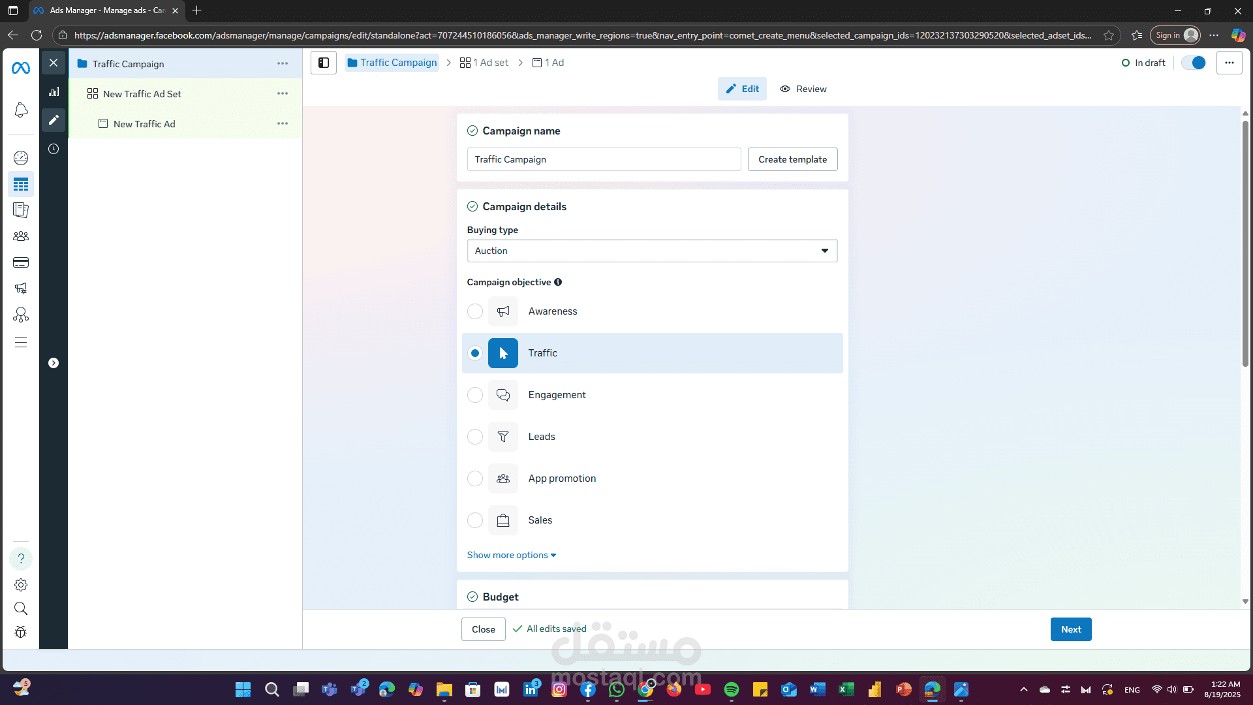Select Traffic Campaign in the tree

(128, 64)
